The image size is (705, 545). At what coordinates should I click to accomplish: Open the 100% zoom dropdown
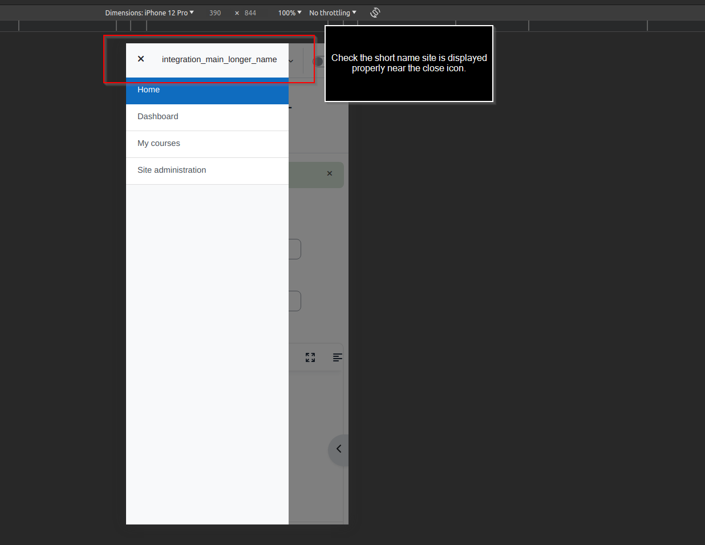(290, 13)
